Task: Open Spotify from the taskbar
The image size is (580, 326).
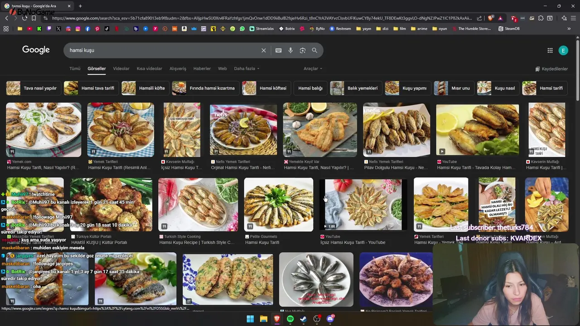Action: [x=290, y=319]
